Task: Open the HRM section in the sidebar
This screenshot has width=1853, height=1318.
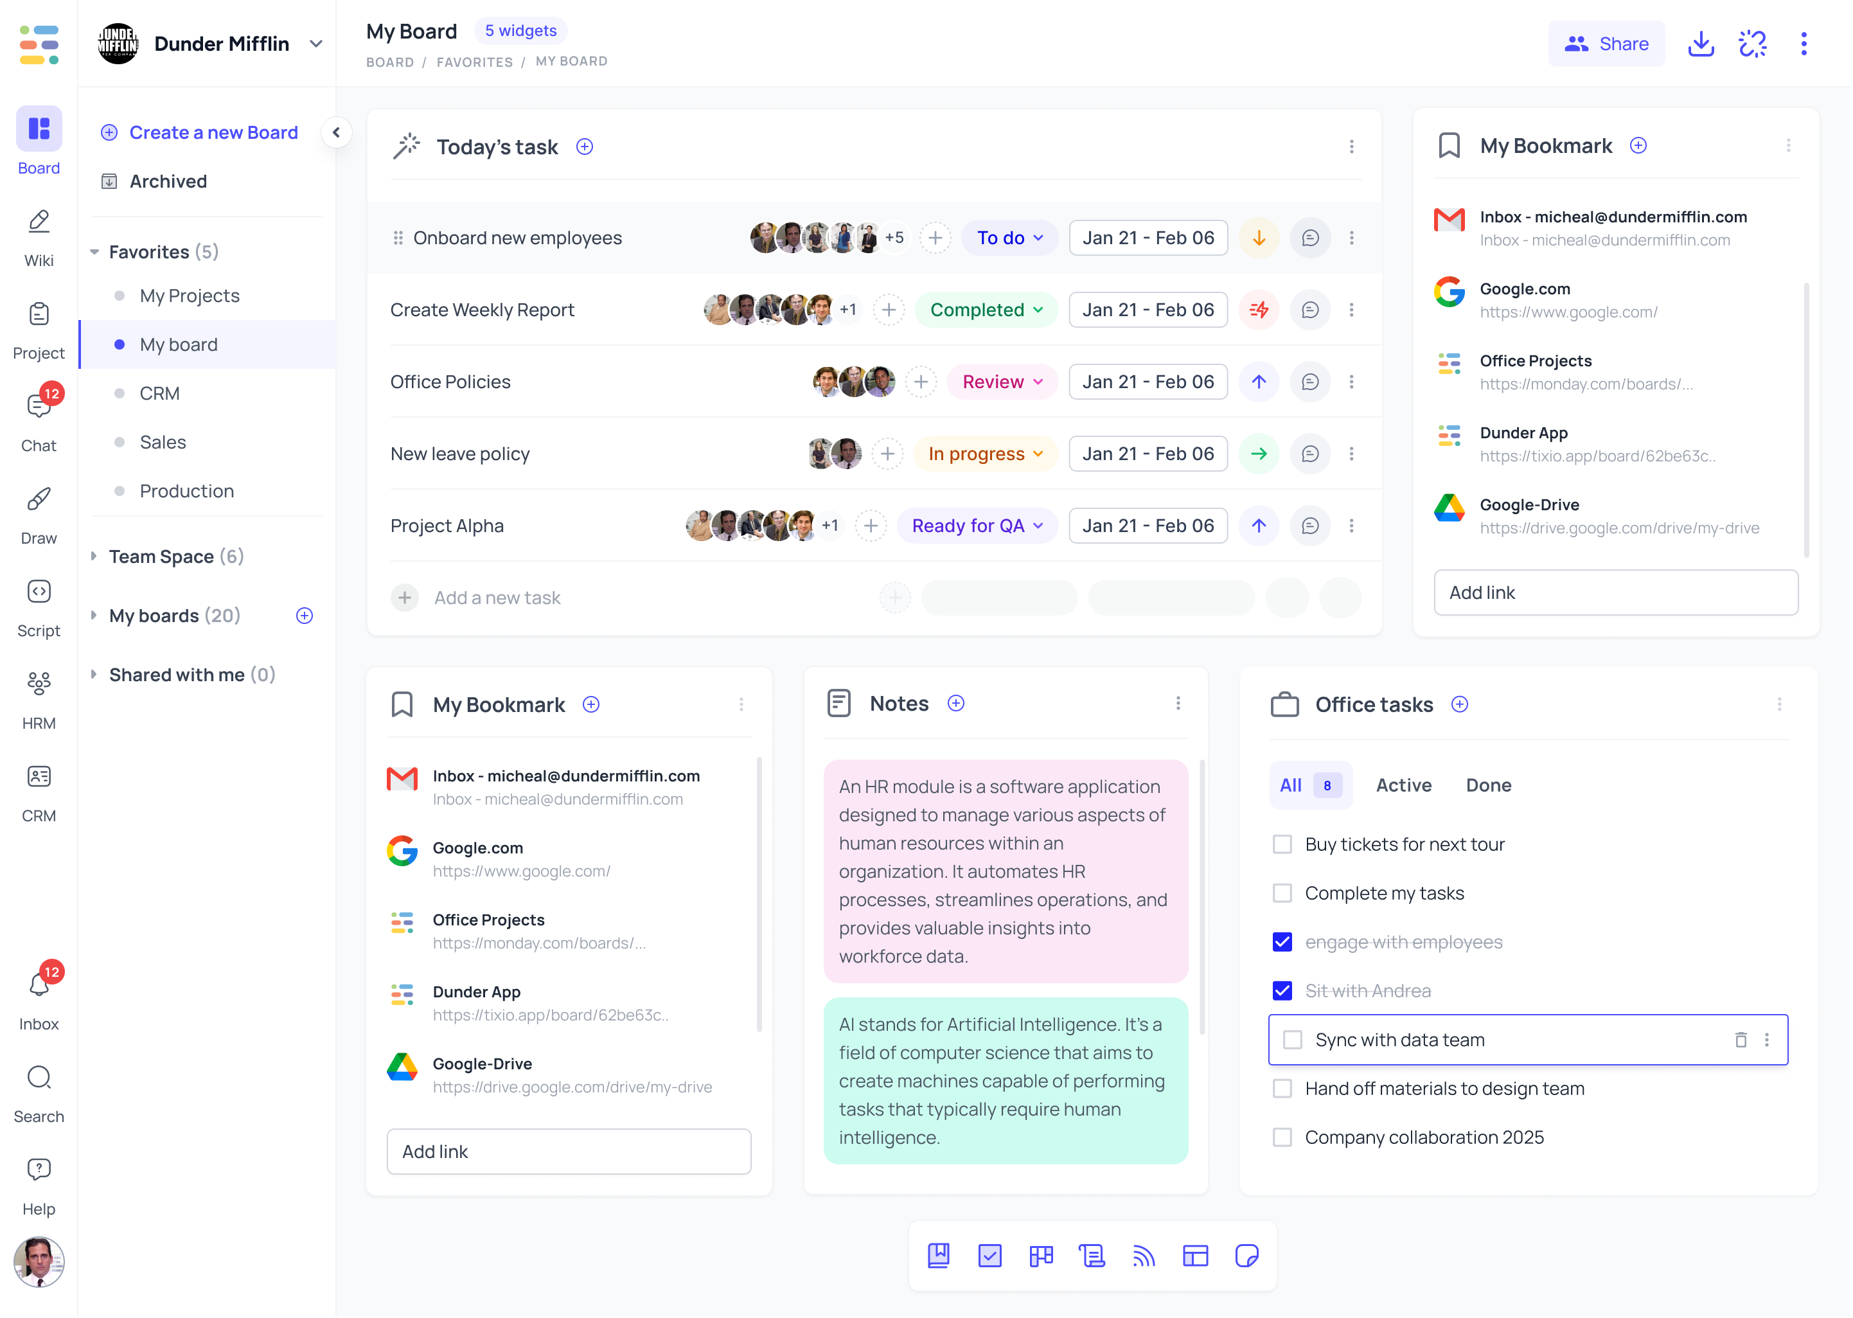Action: pos(38,697)
